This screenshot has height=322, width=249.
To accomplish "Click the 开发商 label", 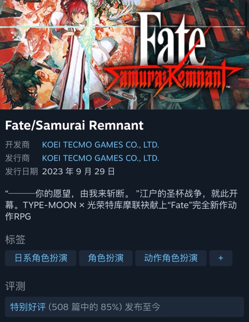I will 18,145.
